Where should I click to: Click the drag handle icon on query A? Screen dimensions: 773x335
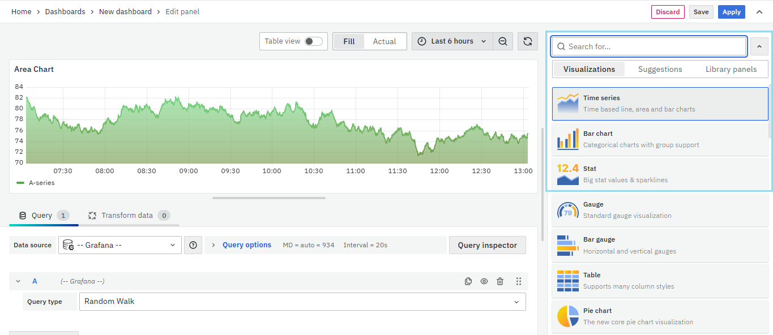click(x=519, y=281)
